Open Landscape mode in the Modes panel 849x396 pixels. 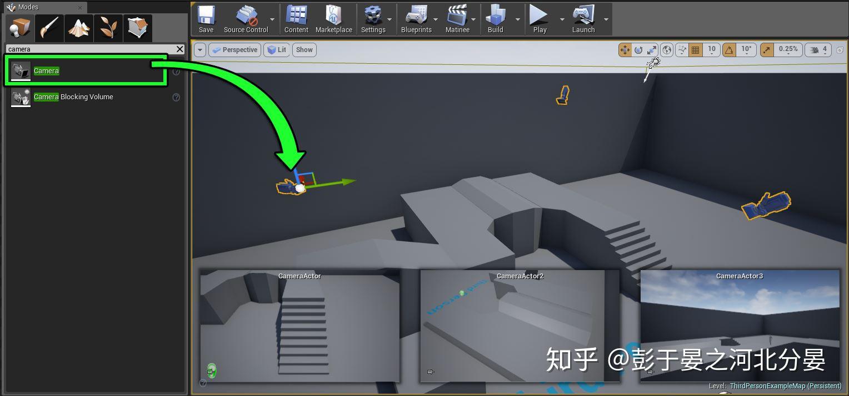[79, 27]
